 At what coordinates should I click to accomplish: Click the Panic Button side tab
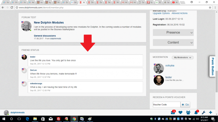pyautogui.click(x=212, y=66)
